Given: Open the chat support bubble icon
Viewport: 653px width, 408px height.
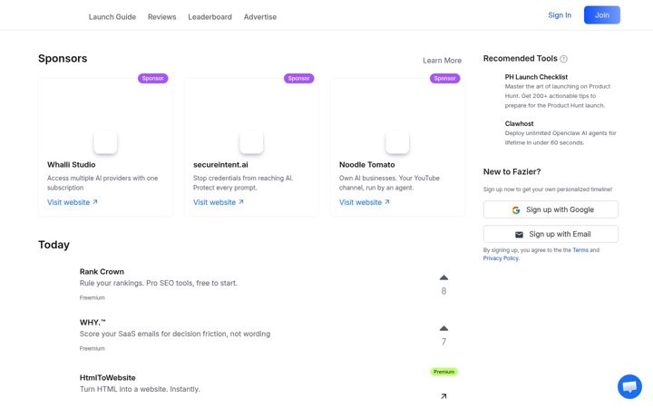Looking at the screenshot, I should pyautogui.click(x=629, y=386).
